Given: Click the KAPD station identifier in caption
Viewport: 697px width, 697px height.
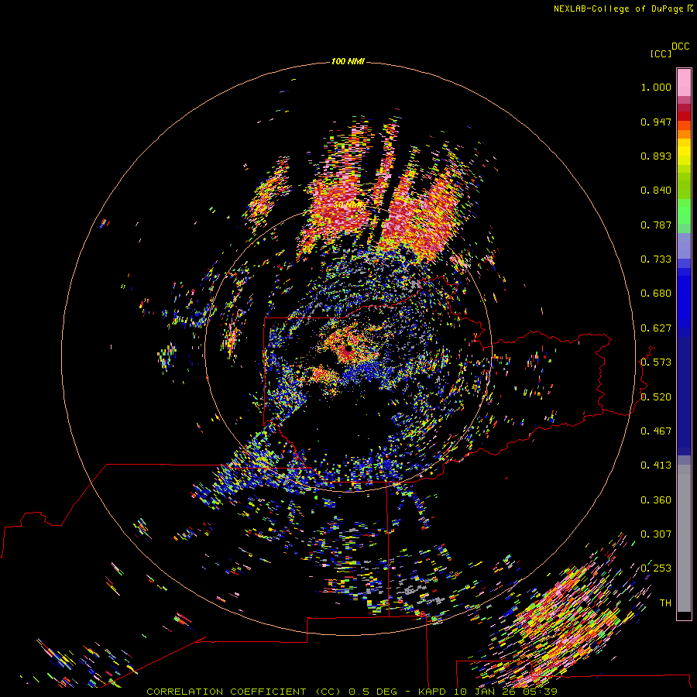Looking at the screenshot, I should tap(433, 692).
